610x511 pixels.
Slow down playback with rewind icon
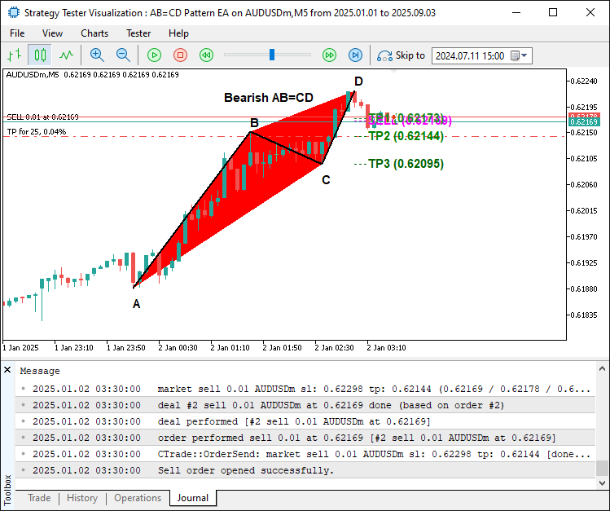206,55
